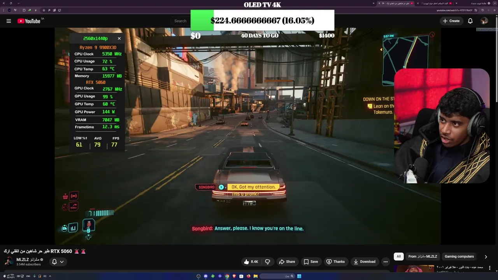498x280 pixels.
Task: Reload the page with browser refresh icon
Action: click(x=482, y=10)
